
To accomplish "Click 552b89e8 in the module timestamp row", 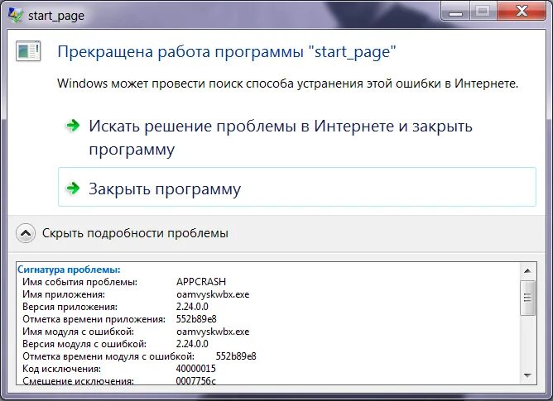I will click(236, 356).
